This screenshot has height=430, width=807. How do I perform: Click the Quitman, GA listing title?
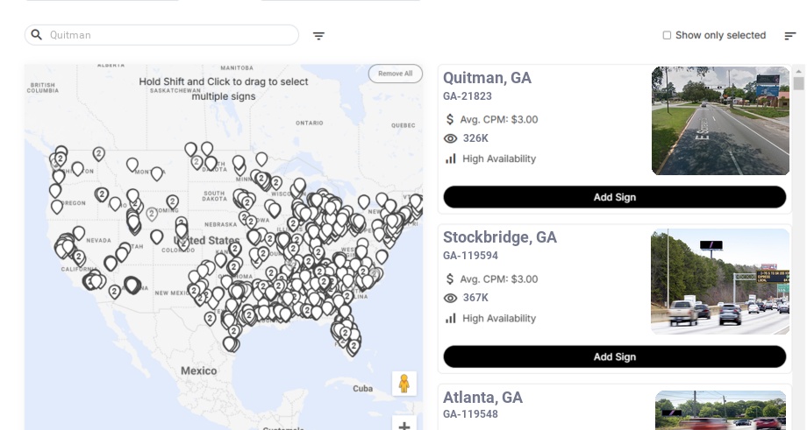pyautogui.click(x=487, y=78)
